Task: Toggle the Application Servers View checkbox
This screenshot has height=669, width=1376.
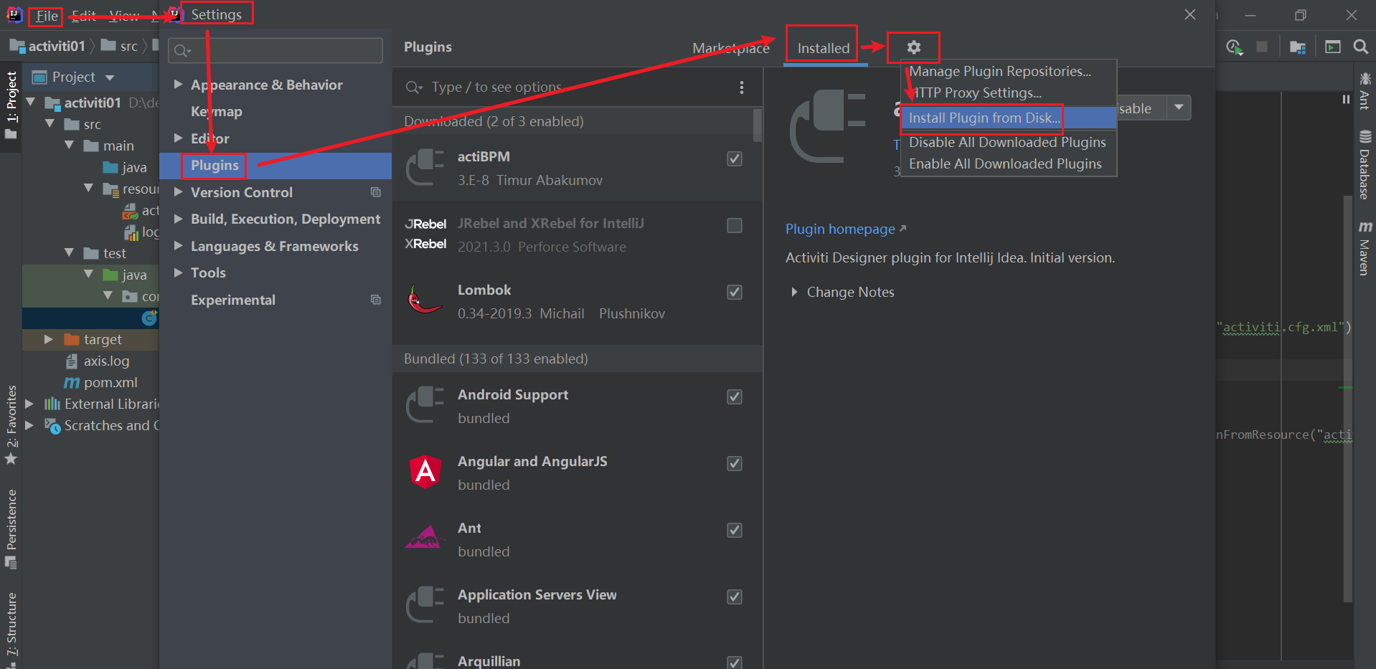Action: 735,597
